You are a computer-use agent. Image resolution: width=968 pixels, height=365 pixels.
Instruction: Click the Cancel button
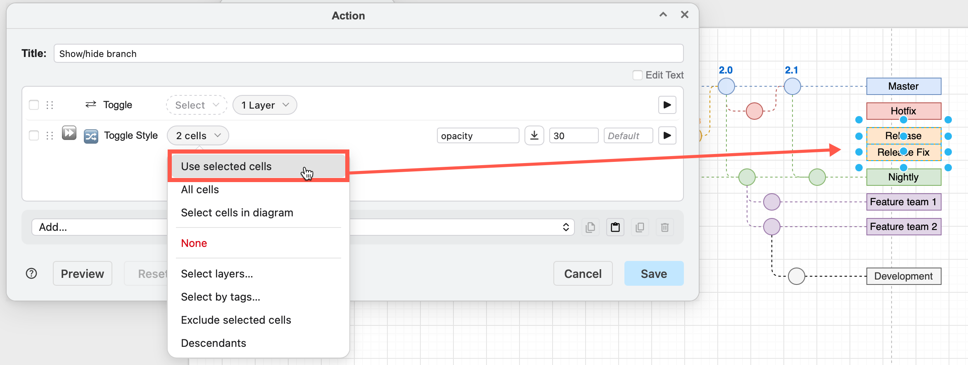[583, 273]
